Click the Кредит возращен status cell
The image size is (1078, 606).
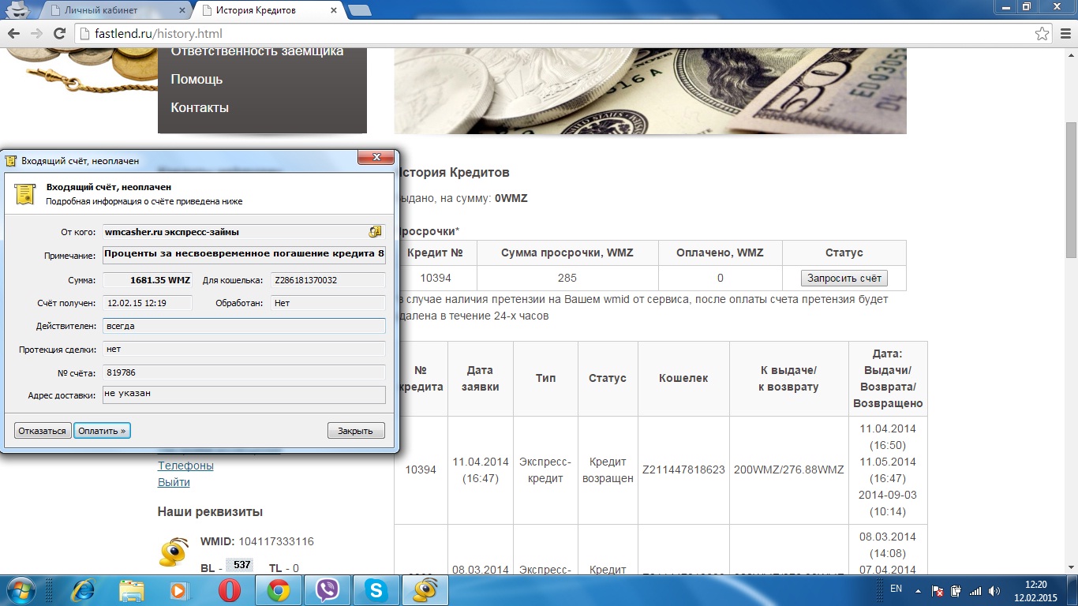tap(608, 469)
